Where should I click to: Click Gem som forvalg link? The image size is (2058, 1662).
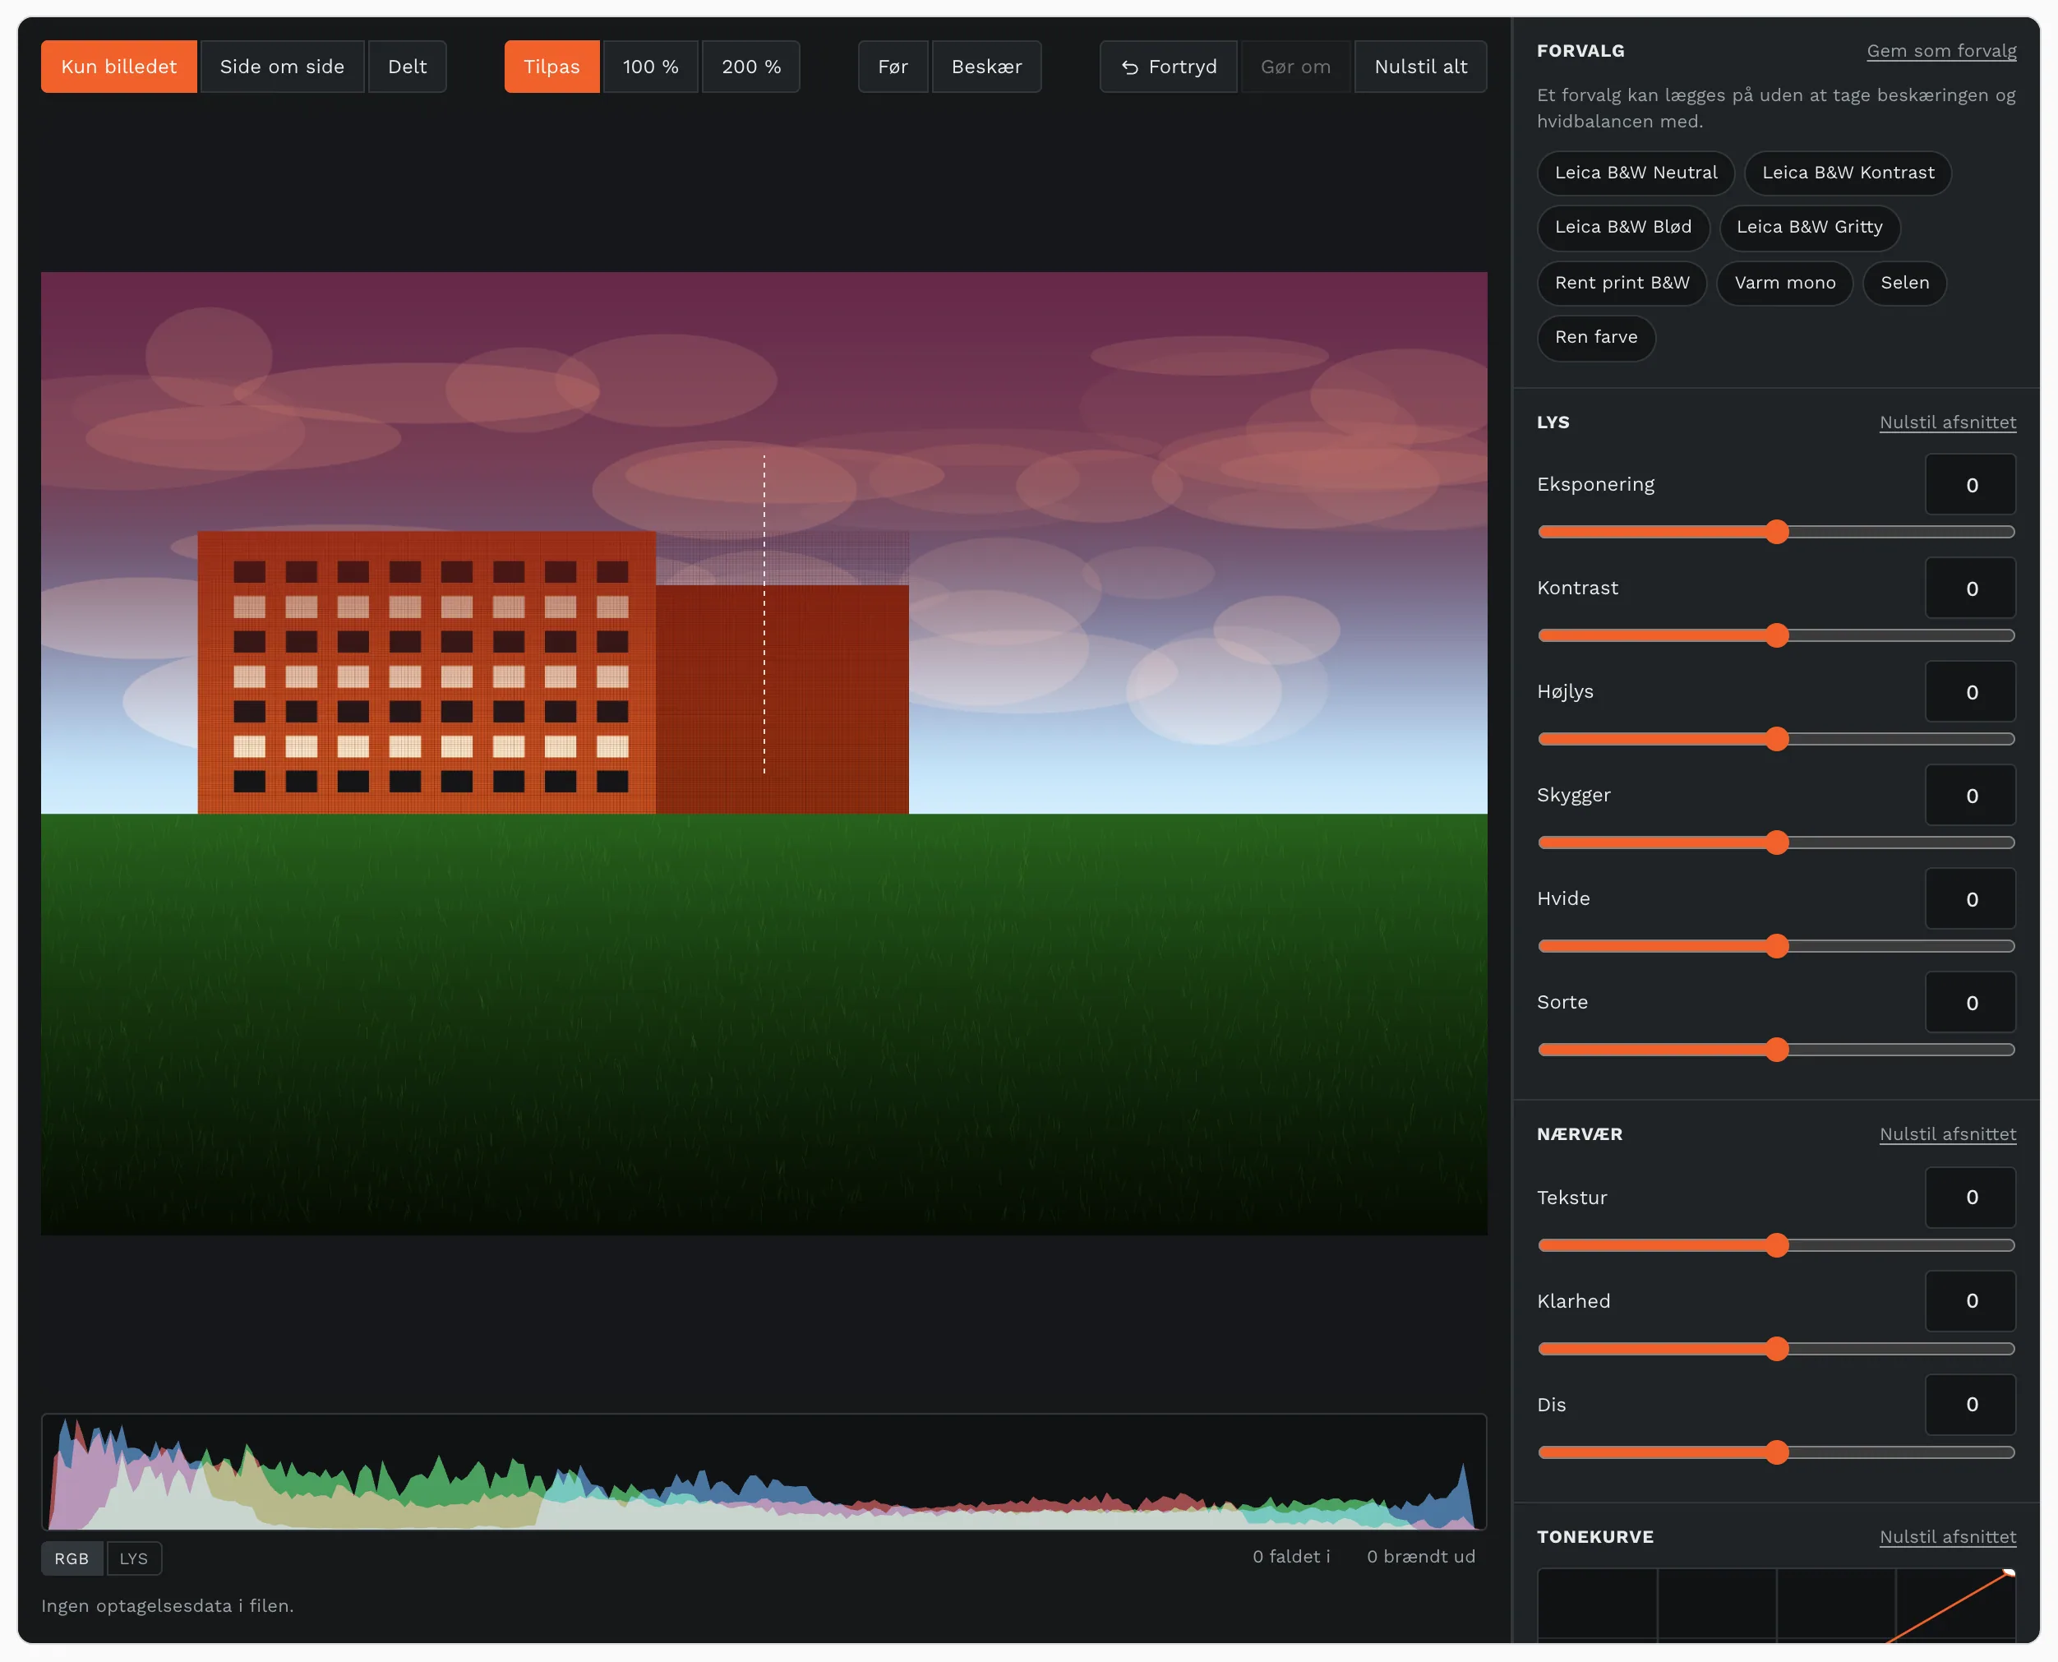point(1941,51)
